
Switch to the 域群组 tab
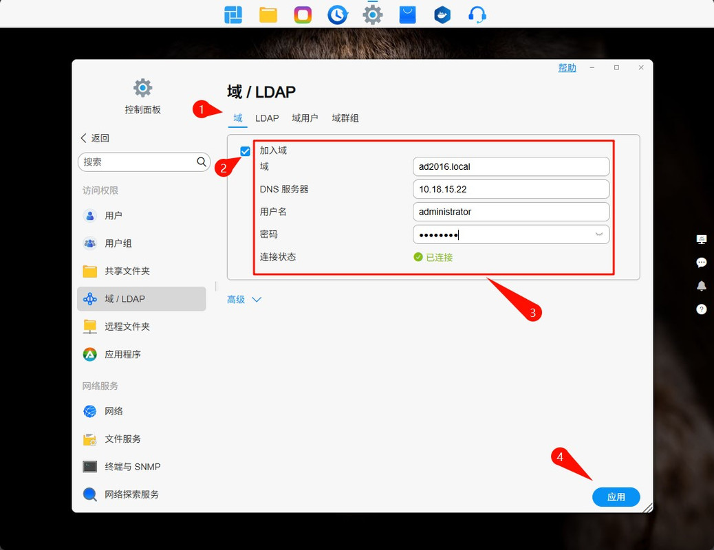[345, 118]
